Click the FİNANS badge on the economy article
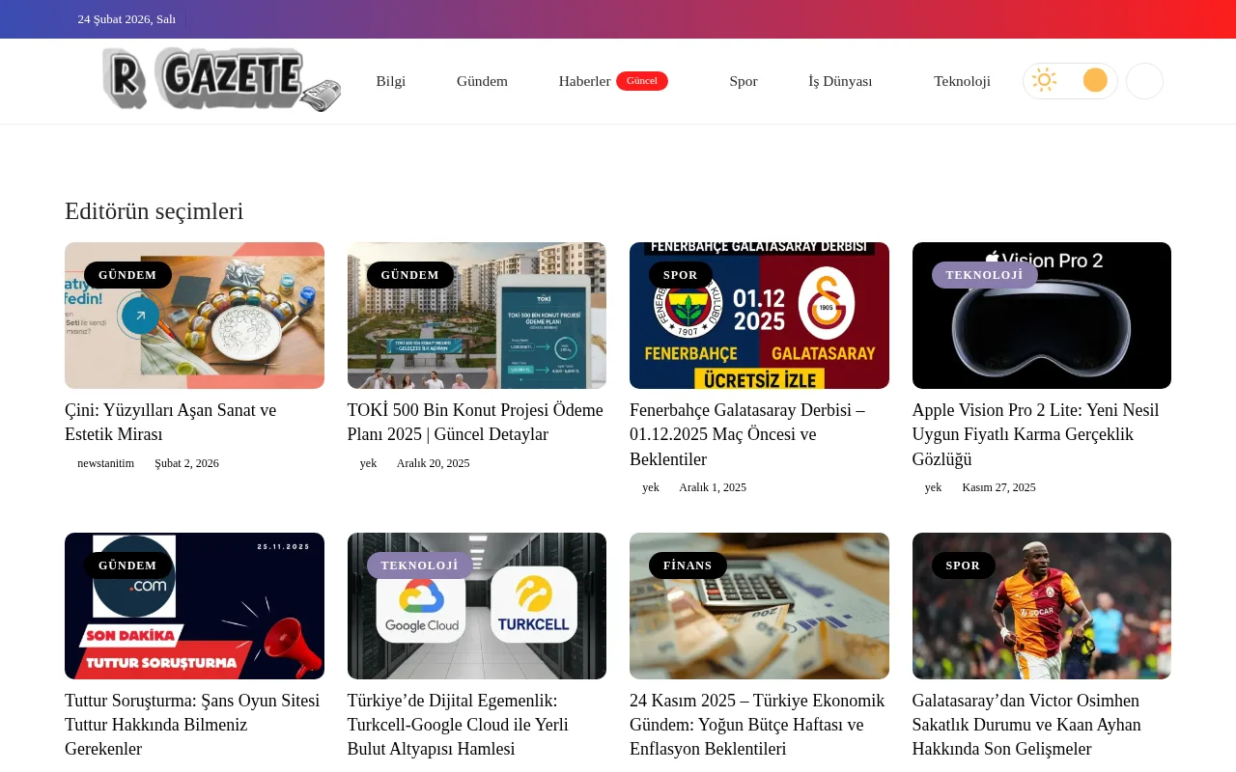1236x772 pixels. (688, 565)
